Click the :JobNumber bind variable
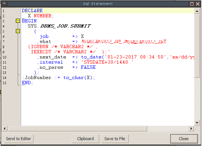The width and height of the screenshot is (202, 146). coord(37,78)
